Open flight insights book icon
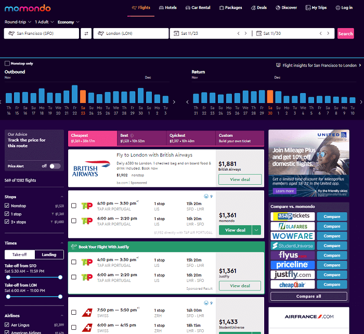 coord(278,65)
